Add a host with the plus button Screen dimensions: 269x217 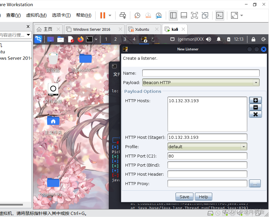[x=255, y=100]
